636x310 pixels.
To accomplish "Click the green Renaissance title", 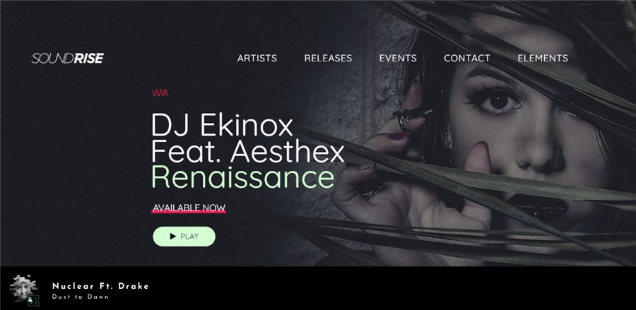I will pyautogui.click(x=243, y=177).
